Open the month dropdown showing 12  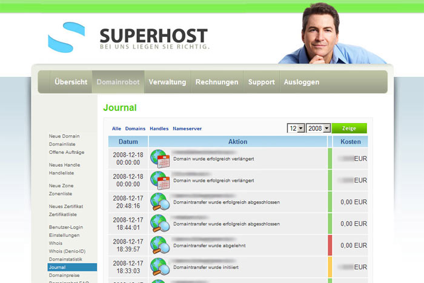pyautogui.click(x=296, y=128)
